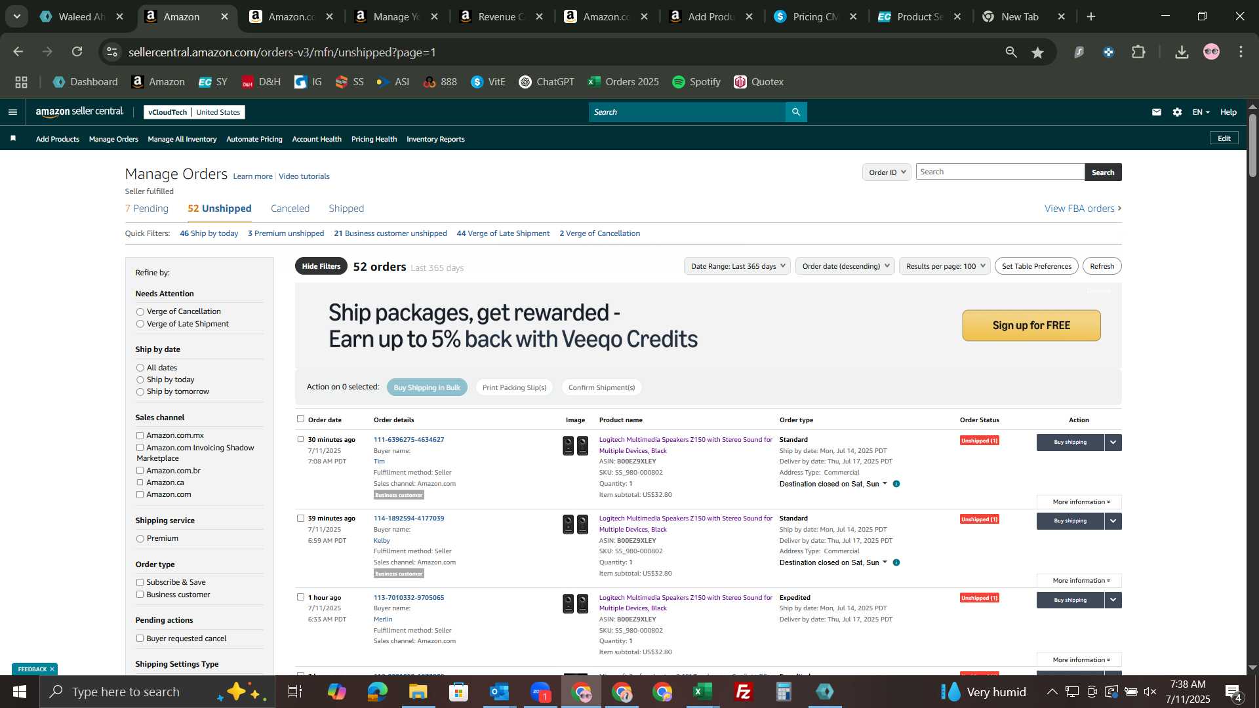Open the ChatGPT bookmark
Screen dimensions: 1259x708
click(546, 82)
